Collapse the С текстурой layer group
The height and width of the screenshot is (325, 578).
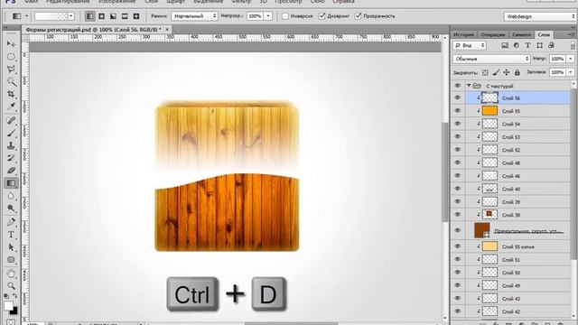(469, 86)
